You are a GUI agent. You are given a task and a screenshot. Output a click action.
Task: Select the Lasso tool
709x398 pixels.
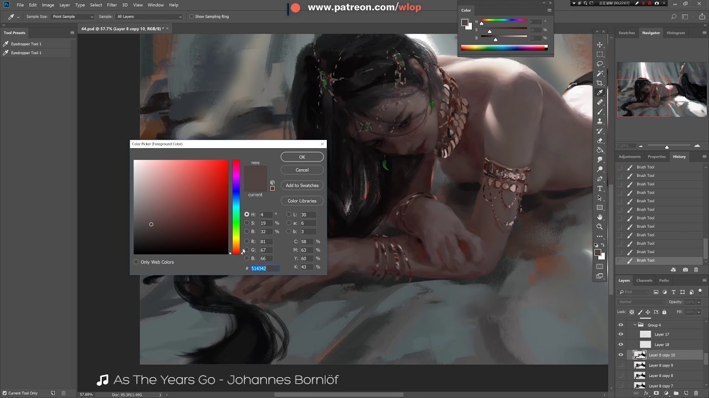pos(600,64)
